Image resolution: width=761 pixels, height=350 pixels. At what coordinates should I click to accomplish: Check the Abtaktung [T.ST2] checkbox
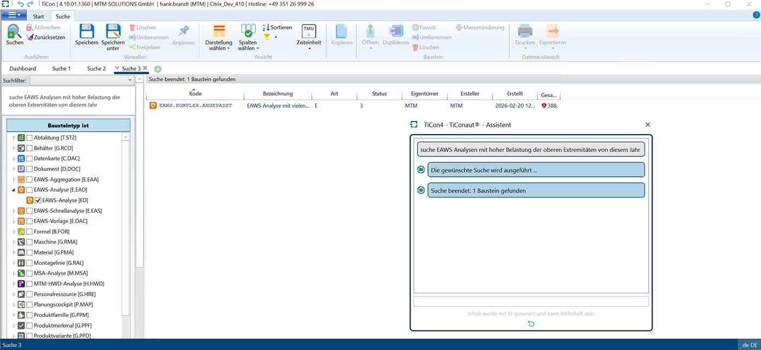pos(29,138)
